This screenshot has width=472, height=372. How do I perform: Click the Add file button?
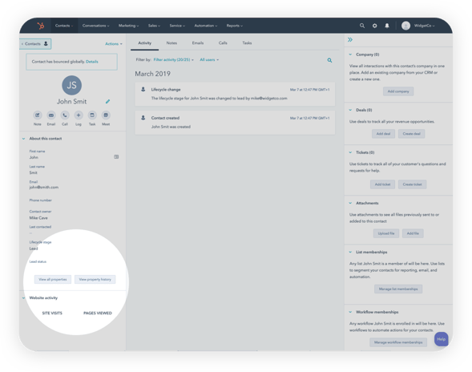click(x=413, y=233)
